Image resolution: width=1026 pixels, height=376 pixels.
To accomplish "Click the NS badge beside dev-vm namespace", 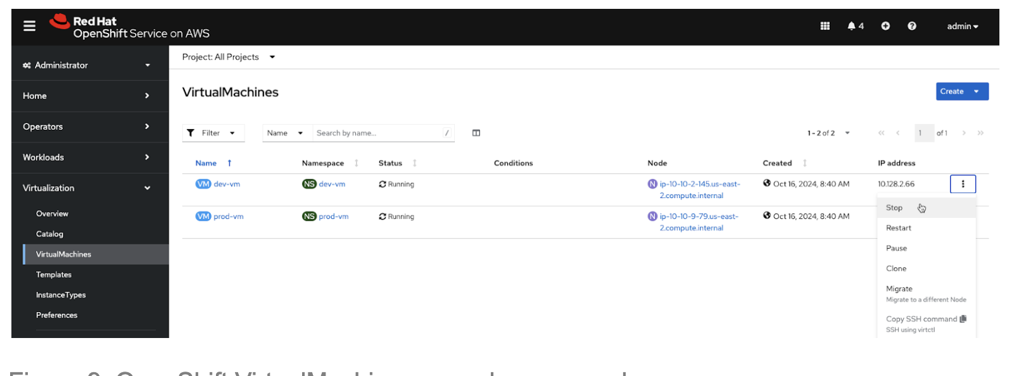I will point(309,184).
